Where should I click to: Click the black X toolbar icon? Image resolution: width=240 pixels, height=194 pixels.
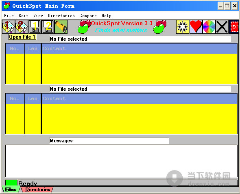coord(222,27)
